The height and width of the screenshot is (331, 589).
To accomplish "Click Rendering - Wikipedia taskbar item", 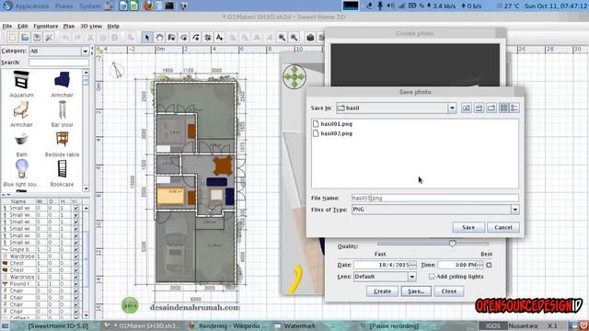I will pos(228,325).
